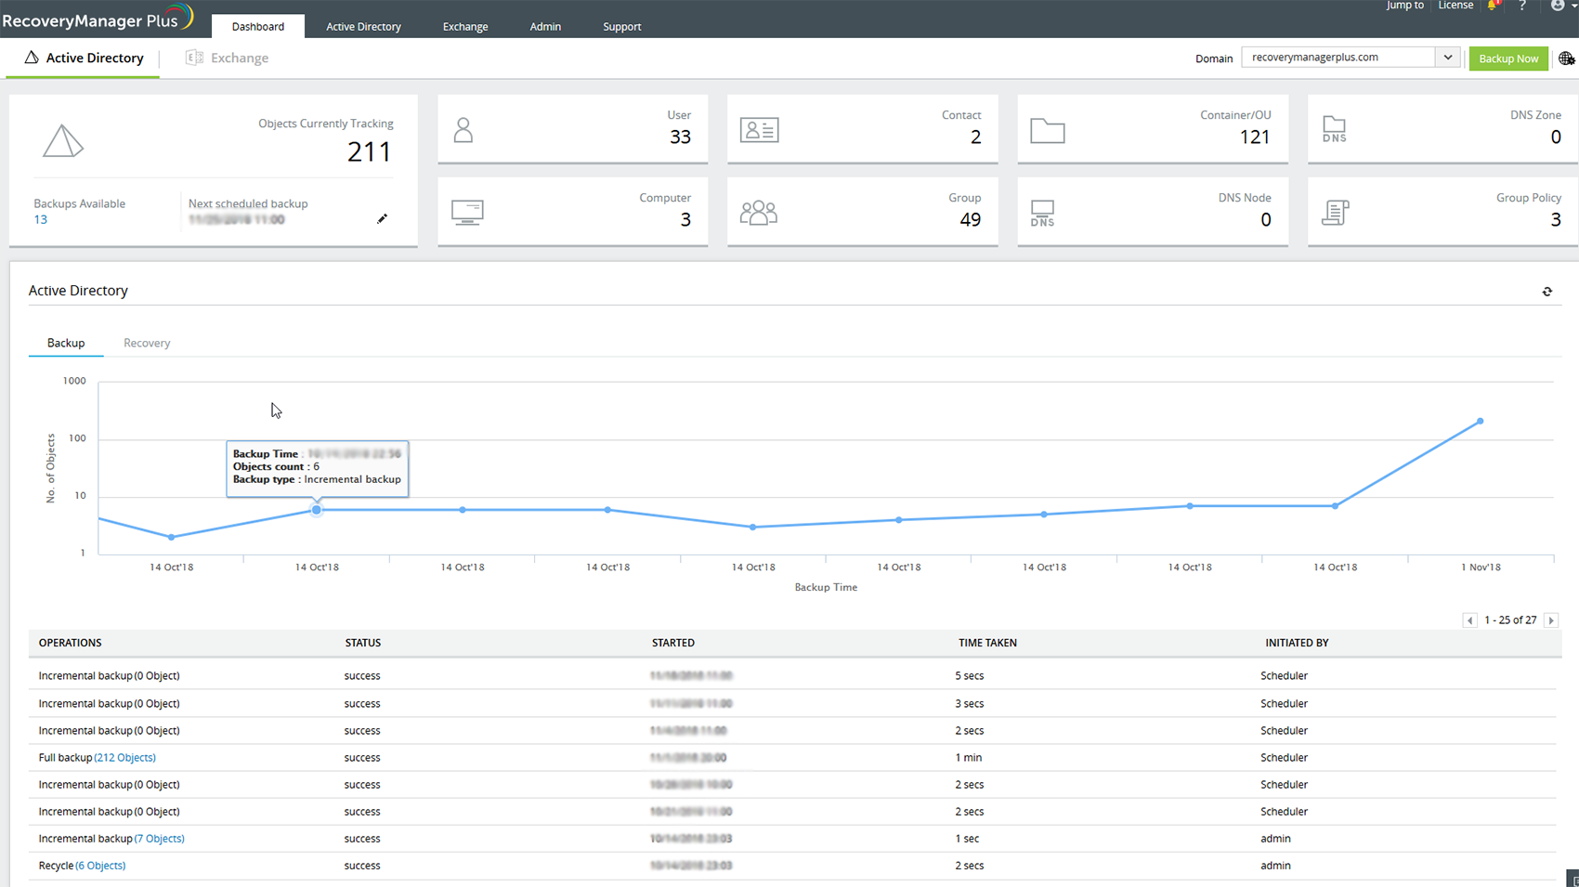Viewport: 1579px width, 887px height.
Task: Click the 'Full backup' operation text
Action: click(x=65, y=758)
